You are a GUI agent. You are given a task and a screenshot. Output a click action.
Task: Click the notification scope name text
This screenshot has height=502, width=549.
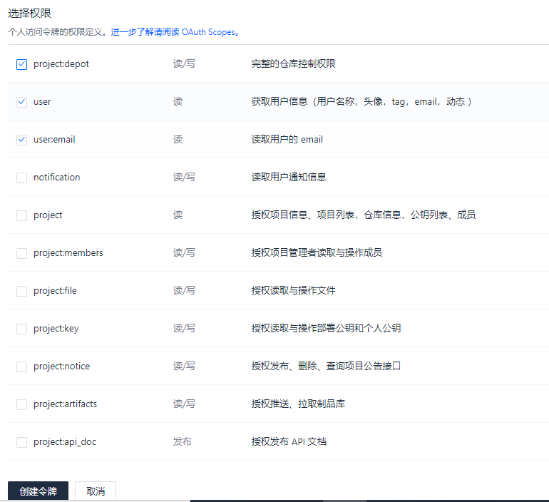coord(57,178)
